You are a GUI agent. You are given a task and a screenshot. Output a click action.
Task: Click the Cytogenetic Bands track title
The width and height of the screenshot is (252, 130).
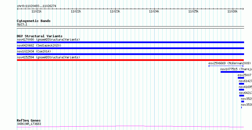[34, 21]
